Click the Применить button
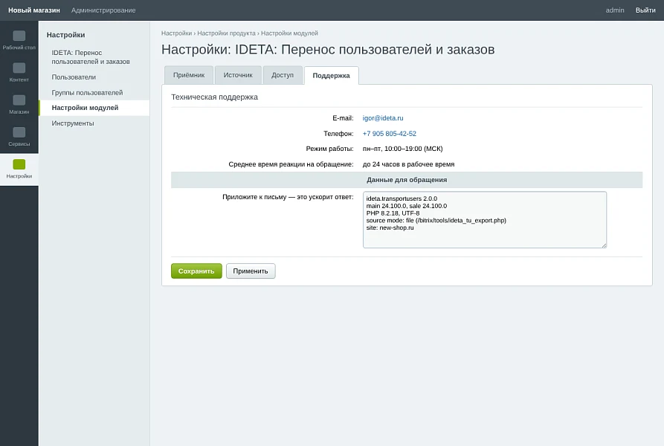The height and width of the screenshot is (446, 664). 251,271
